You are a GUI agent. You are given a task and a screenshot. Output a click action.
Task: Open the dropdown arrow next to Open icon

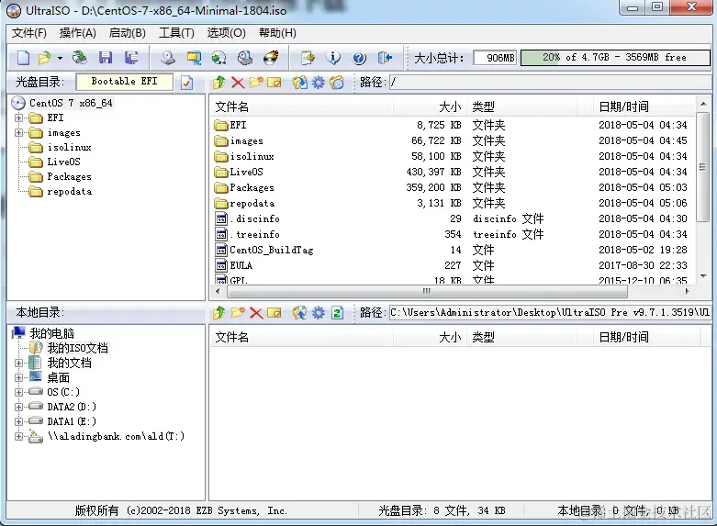pyautogui.click(x=60, y=58)
